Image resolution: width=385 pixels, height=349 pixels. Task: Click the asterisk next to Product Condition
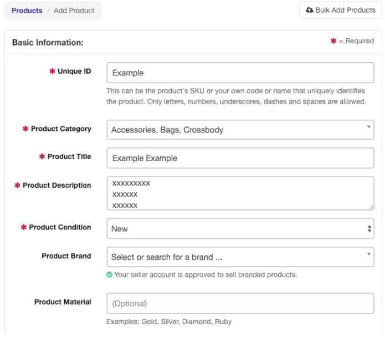tap(24, 227)
